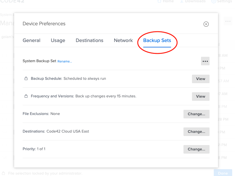The height and width of the screenshot is (176, 235).
Task: Click the 'Priority: 1 of 1' text
Action: 34,149
